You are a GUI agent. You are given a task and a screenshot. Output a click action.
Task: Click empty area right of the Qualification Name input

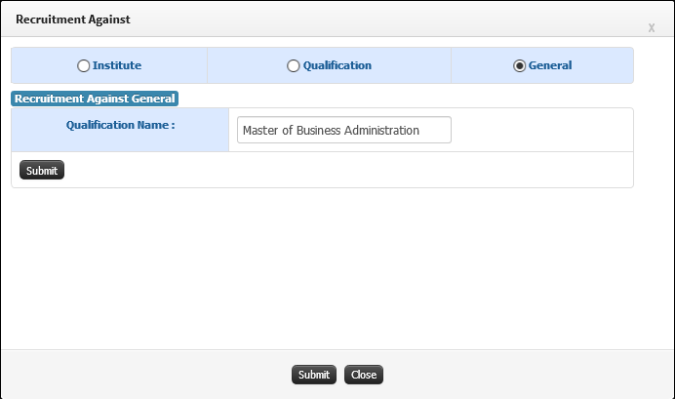542,130
